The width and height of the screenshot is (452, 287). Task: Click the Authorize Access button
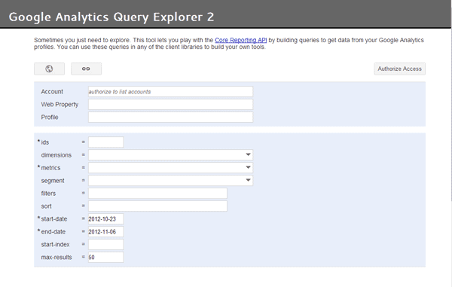[399, 69]
